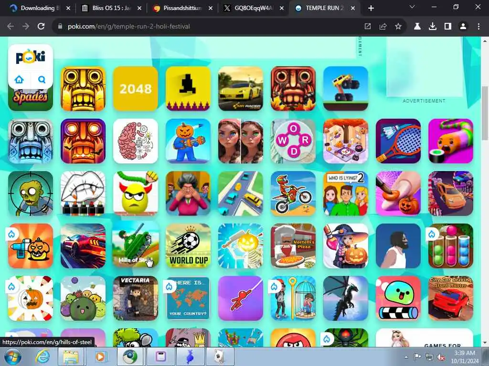
Task: Open the Poki home icon
Action: tap(19, 80)
